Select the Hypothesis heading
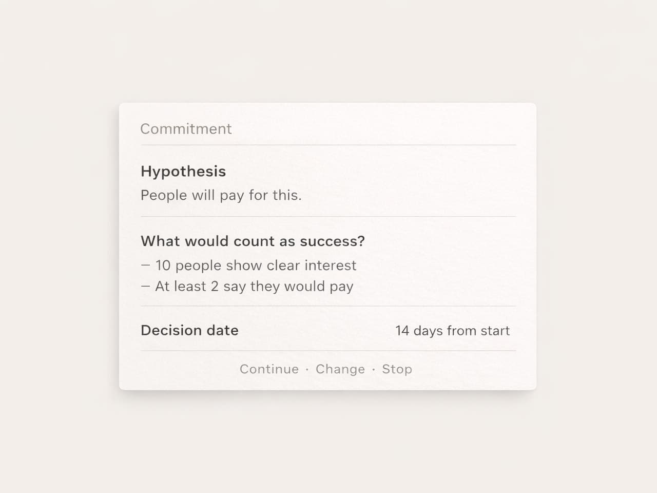Screen dimensions: 657x493 pyautogui.click(x=183, y=172)
